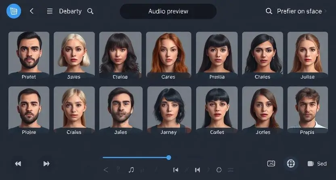The image size is (336, 180).
Task: Pick the Cares red-haired face card
Action: pos(169,56)
